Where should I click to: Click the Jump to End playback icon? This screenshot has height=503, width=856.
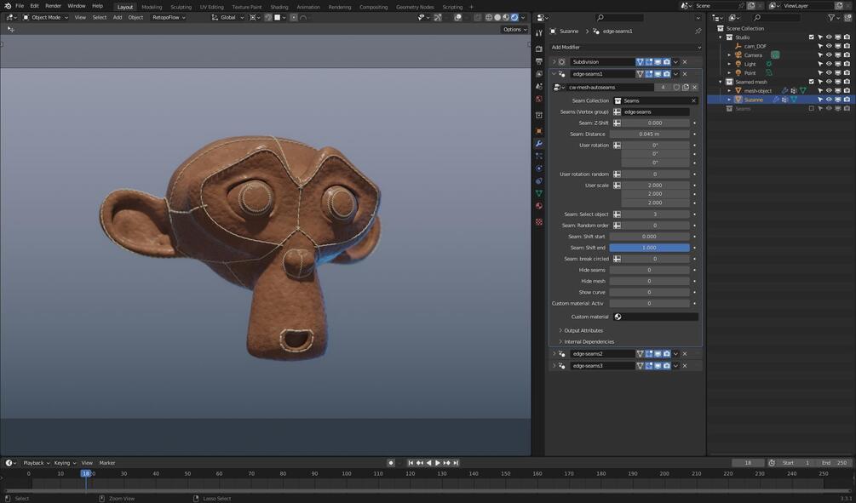pos(457,463)
